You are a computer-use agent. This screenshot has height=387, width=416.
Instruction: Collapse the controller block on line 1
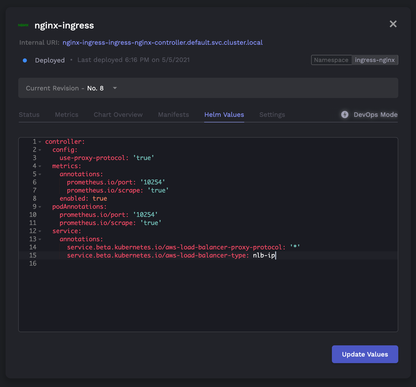point(40,142)
